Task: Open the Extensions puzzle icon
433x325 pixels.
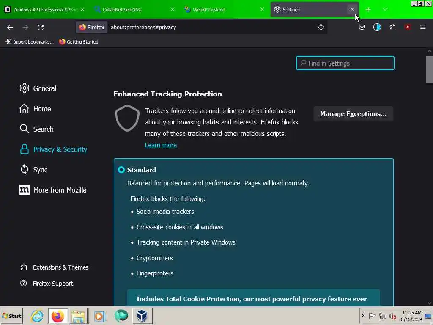Action: [x=392, y=28]
